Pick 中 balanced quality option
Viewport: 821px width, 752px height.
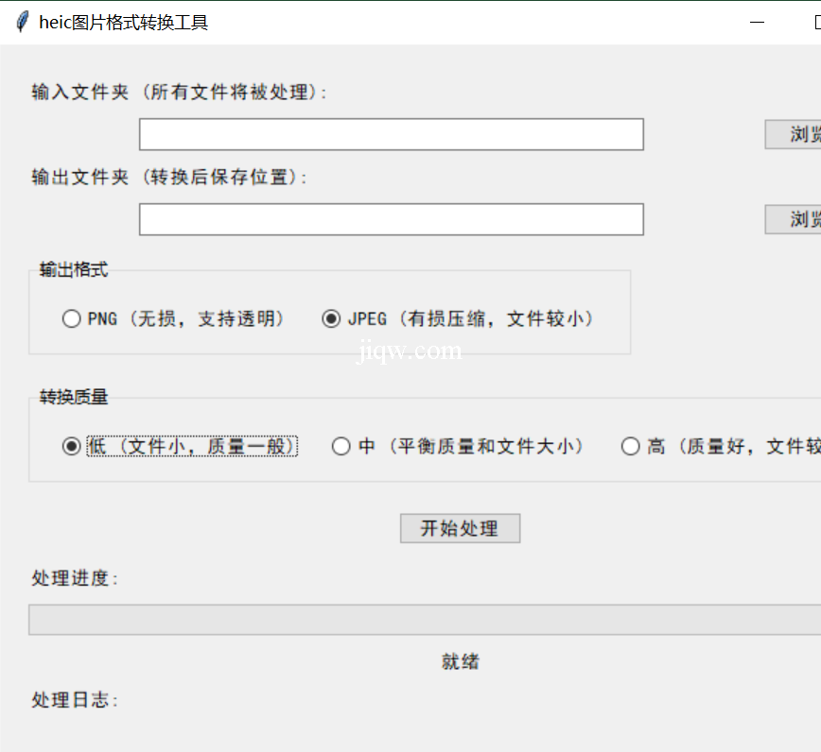341,447
